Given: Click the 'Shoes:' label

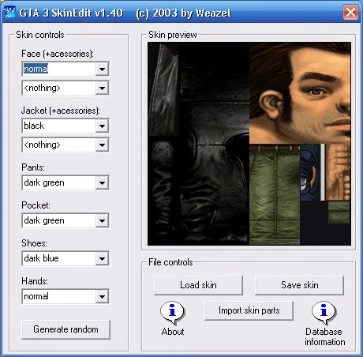Looking at the screenshot, I should [x=34, y=243].
